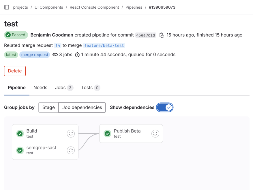Group jobs by Stage
This screenshot has height=190, width=253.
point(48,107)
